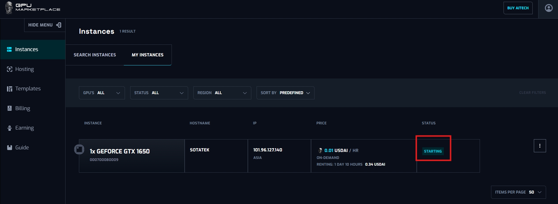
Task: Click the Templates sidebar icon
Action: [9, 89]
